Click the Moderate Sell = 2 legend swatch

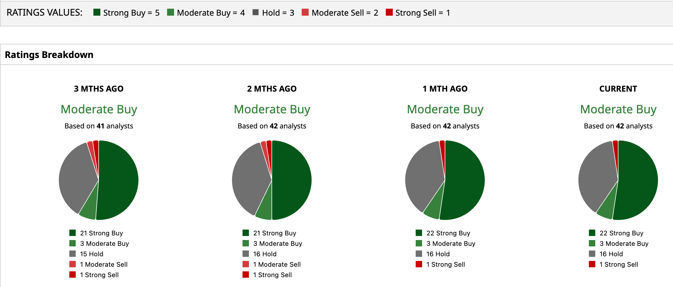pos(305,12)
